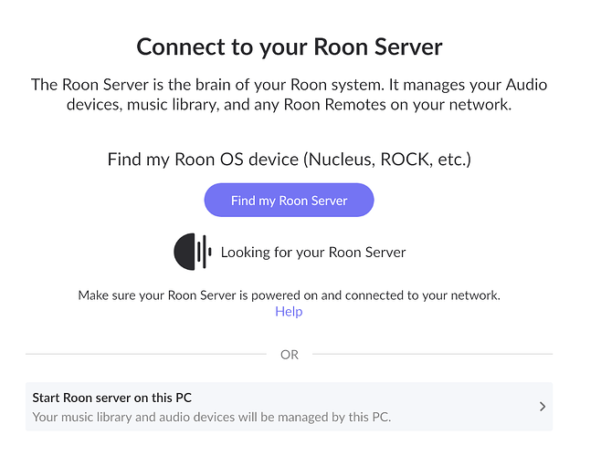The width and height of the screenshot is (601, 455).
Task: Select Start Roon server on this PC
Action: (289, 407)
